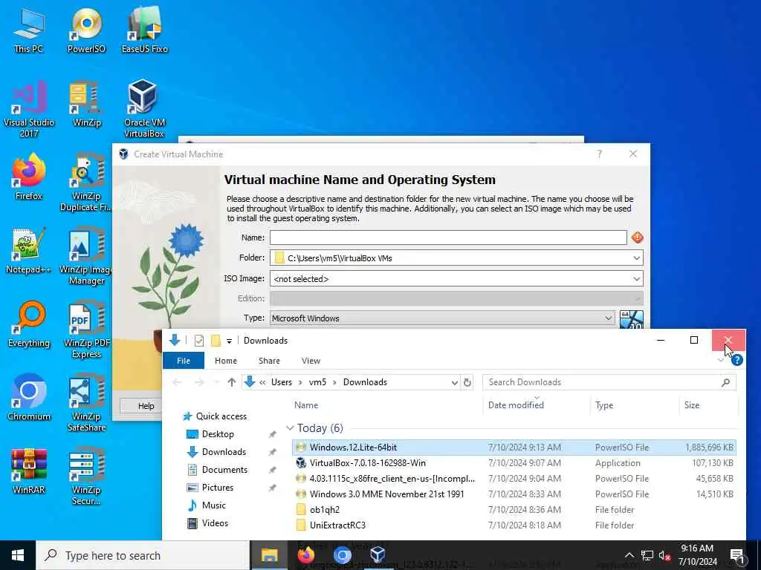The image size is (761, 570).
Task: Open the File tab in Explorer
Action: tap(184, 361)
